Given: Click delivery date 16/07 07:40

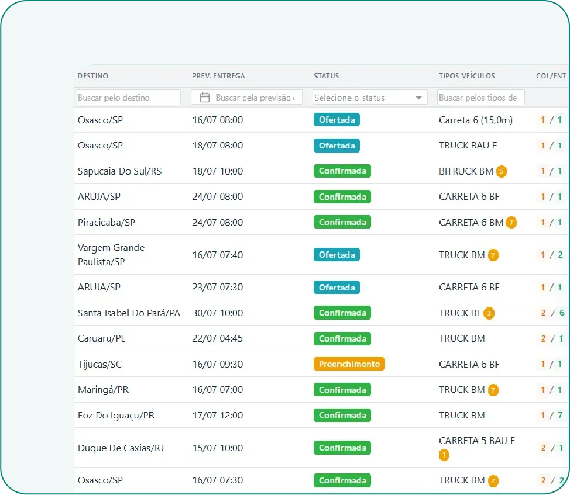Looking at the screenshot, I should pos(217,255).
